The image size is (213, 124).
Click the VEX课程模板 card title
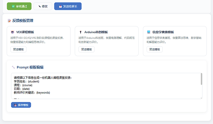(25, 32)
